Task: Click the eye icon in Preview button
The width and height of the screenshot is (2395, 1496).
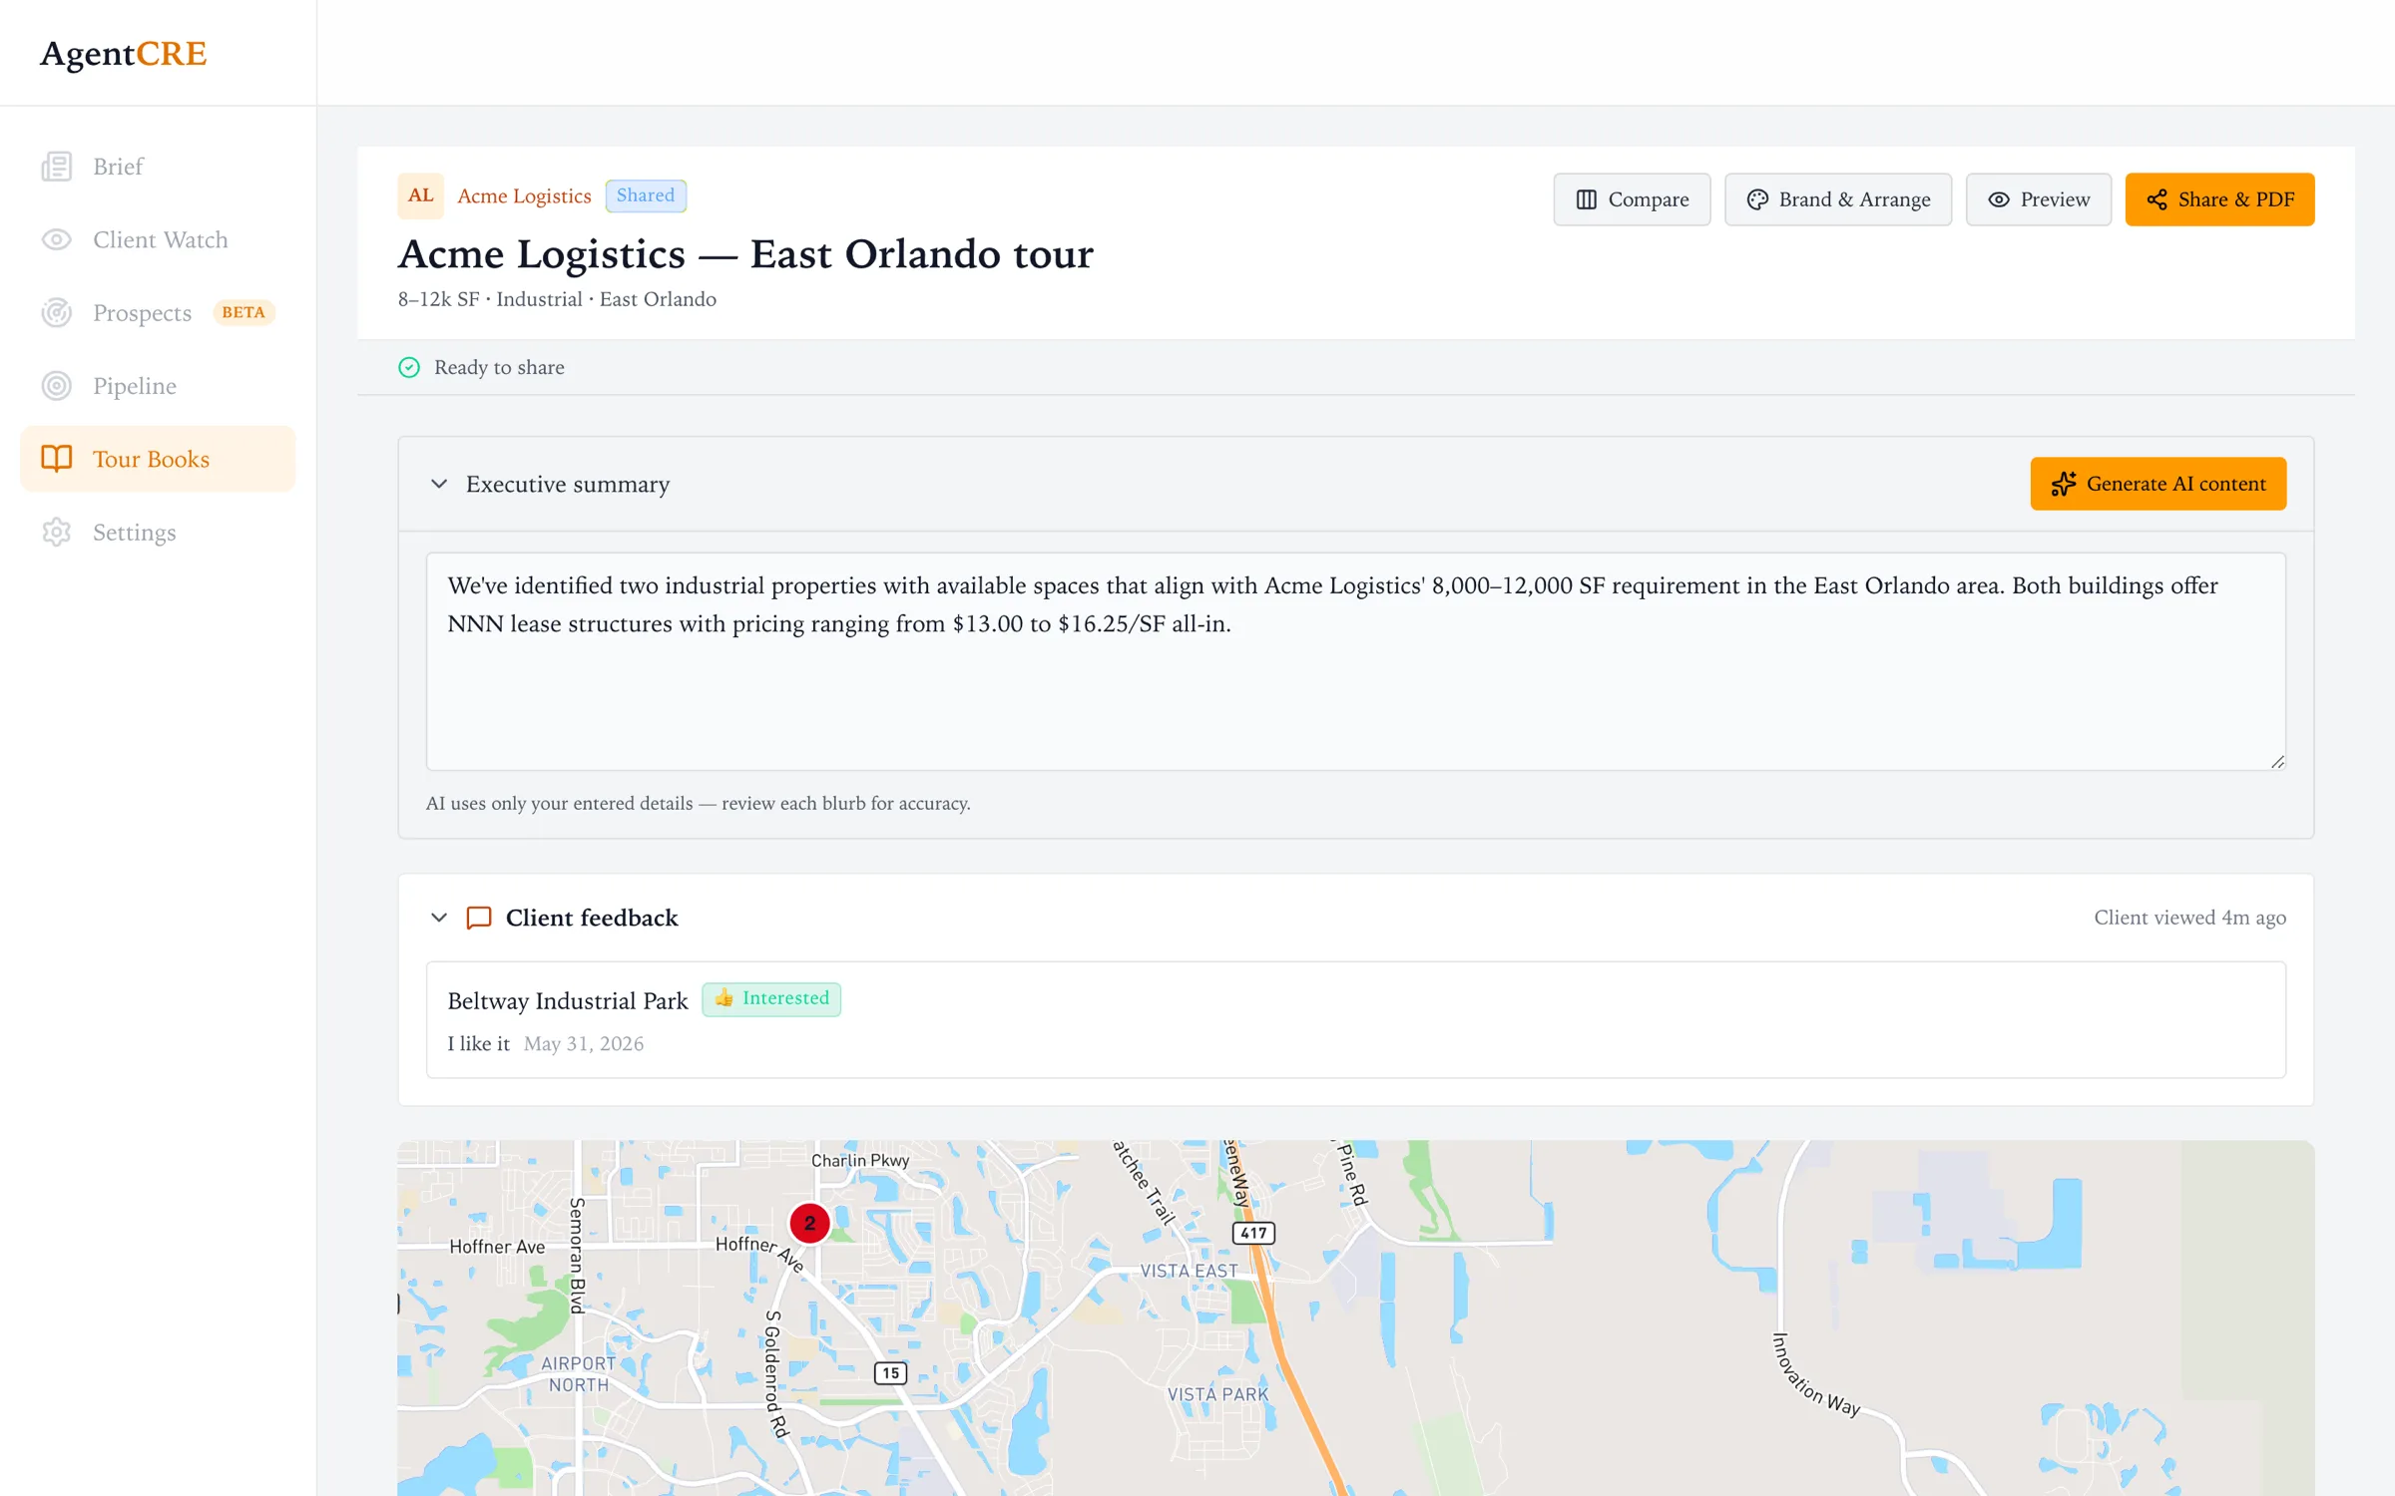Action: point(1999,199)
